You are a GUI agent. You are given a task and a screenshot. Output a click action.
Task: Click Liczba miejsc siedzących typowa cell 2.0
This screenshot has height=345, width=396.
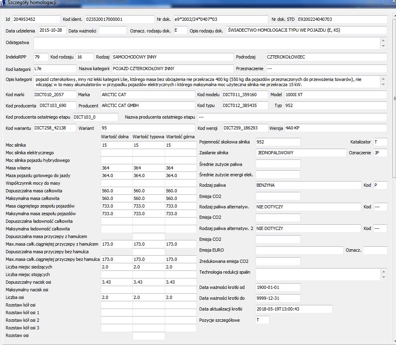148,267
